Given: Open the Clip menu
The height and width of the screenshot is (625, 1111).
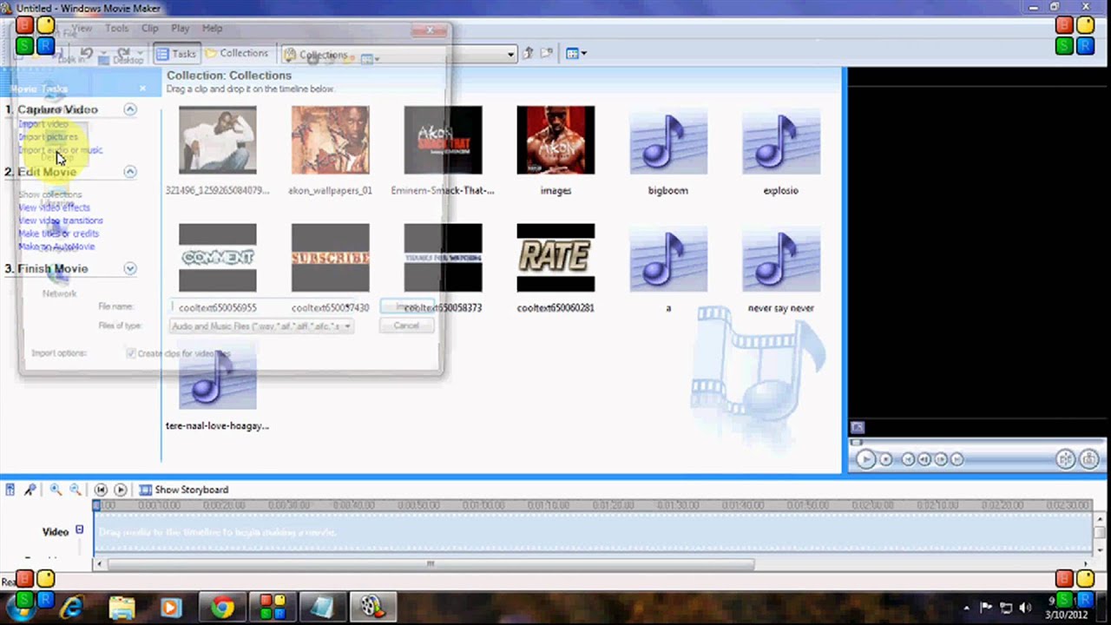Looking at the screenshot, I should pyautogui.click(x=150, y=29).
